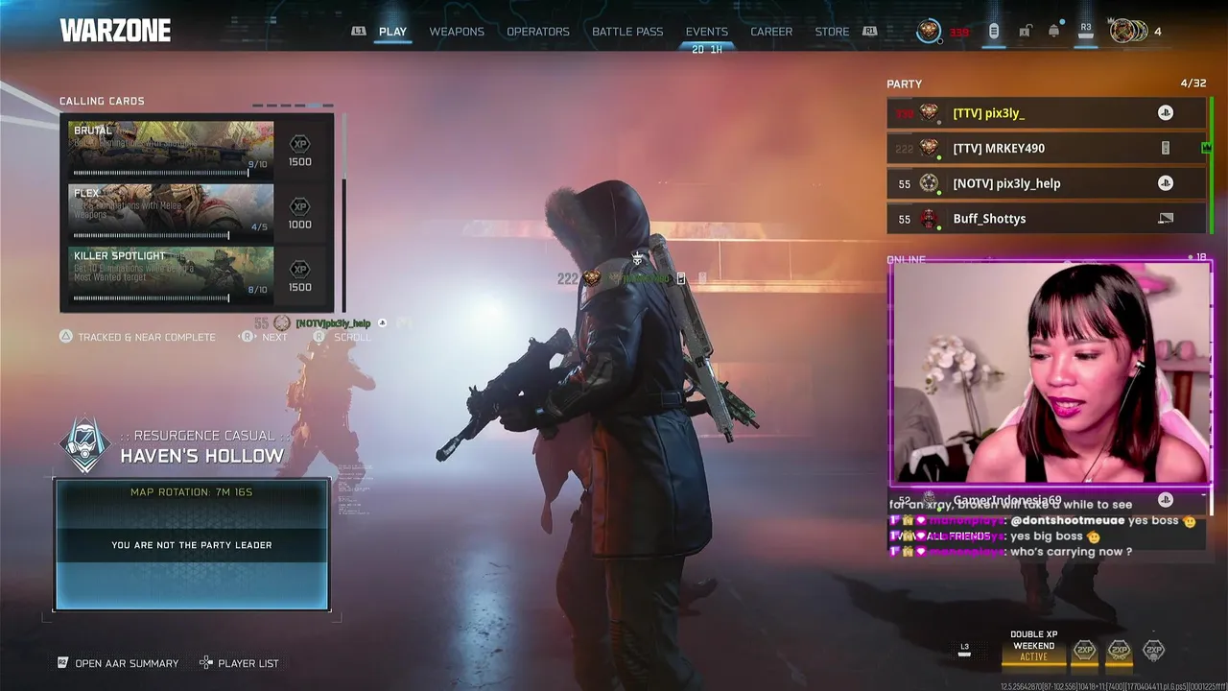Click the R3 social prompt icon
1228x691 pixels.
click(1086, 32)
